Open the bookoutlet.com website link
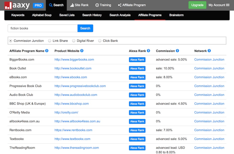The image size is (234, 154). click(x=73, y=68)
